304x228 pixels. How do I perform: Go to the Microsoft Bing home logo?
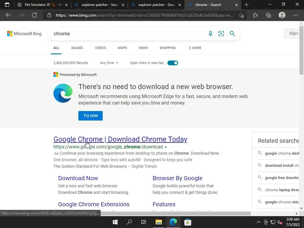tap(24, 34)
